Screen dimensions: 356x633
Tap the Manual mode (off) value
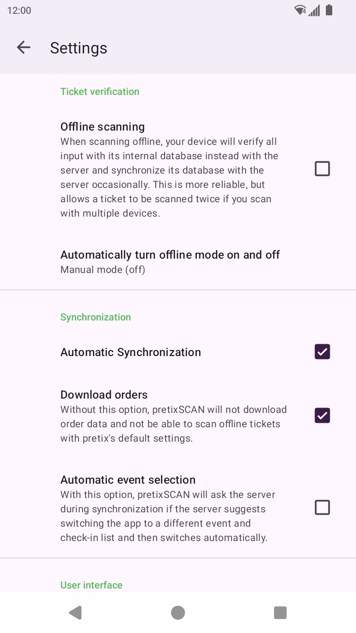click(103, 270)
